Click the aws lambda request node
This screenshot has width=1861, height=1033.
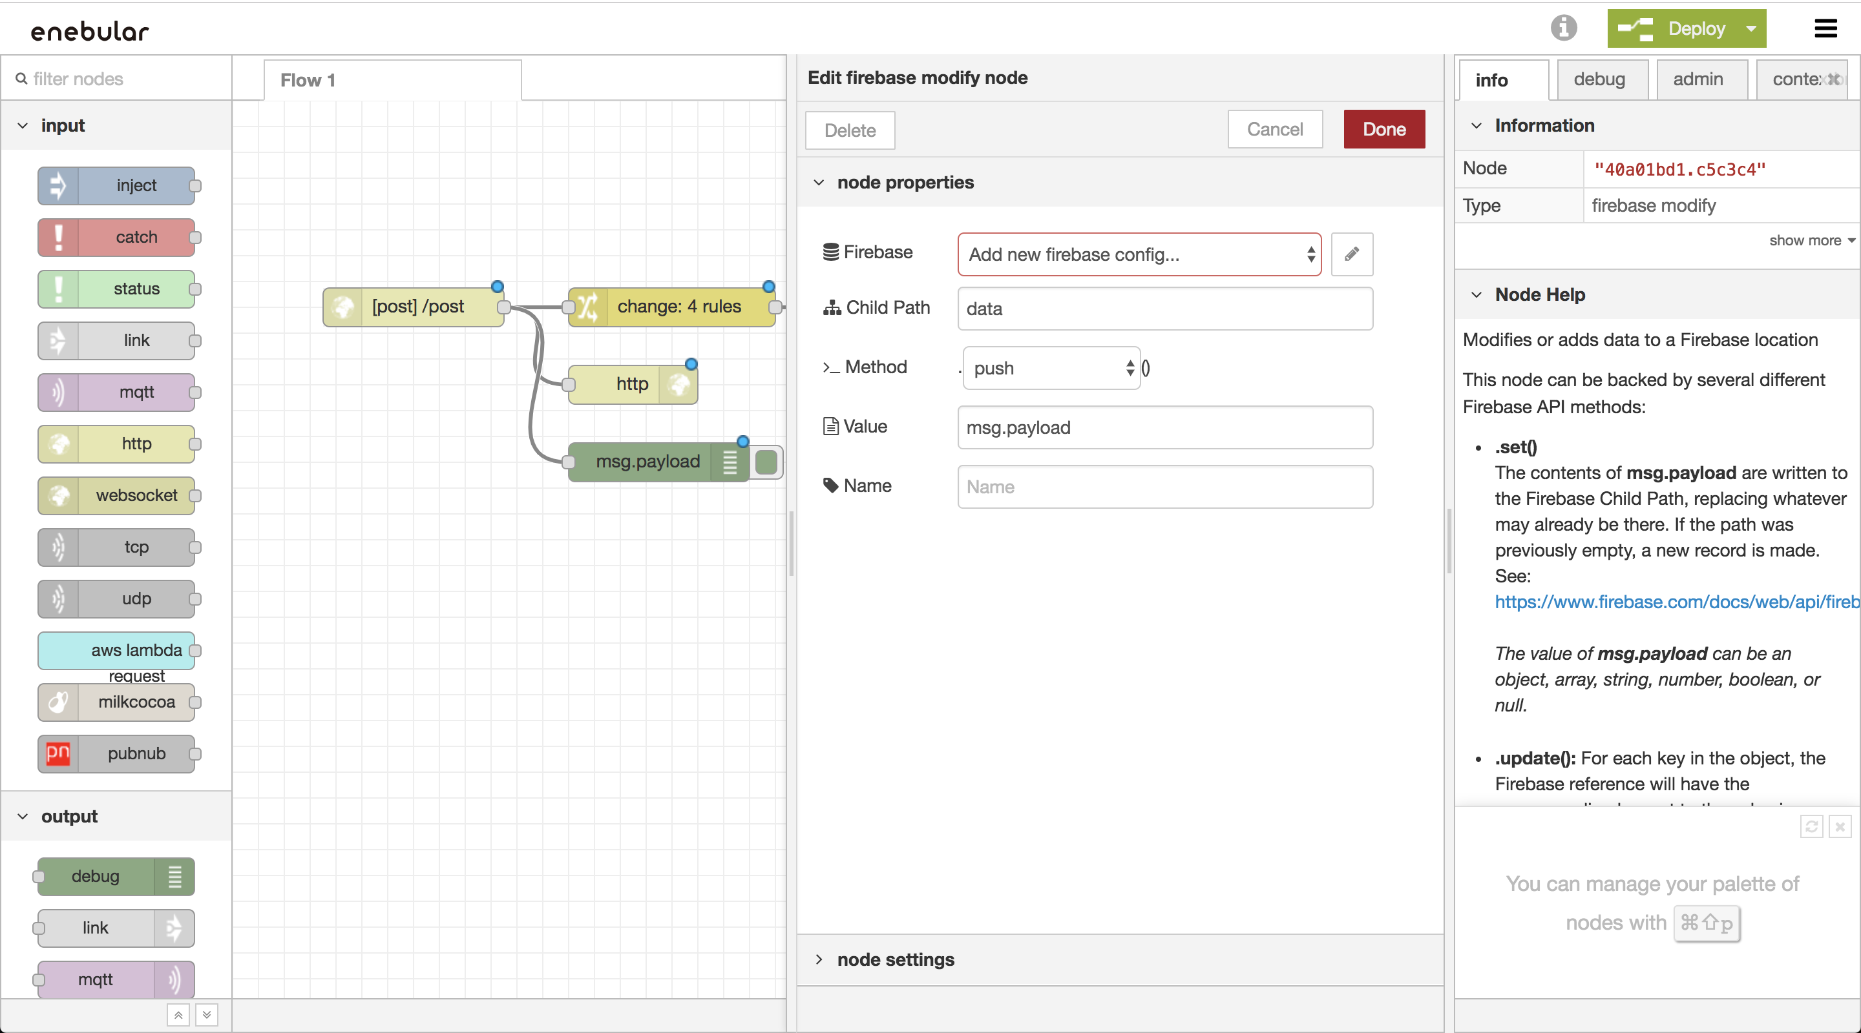pyautogui.click(x=118, y=649)
